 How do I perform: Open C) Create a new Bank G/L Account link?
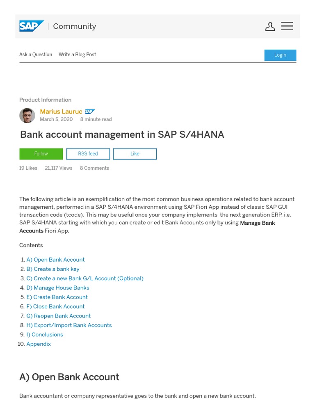(x=85, y=278)
